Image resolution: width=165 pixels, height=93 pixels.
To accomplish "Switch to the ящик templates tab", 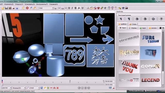I will coord(143,28).
